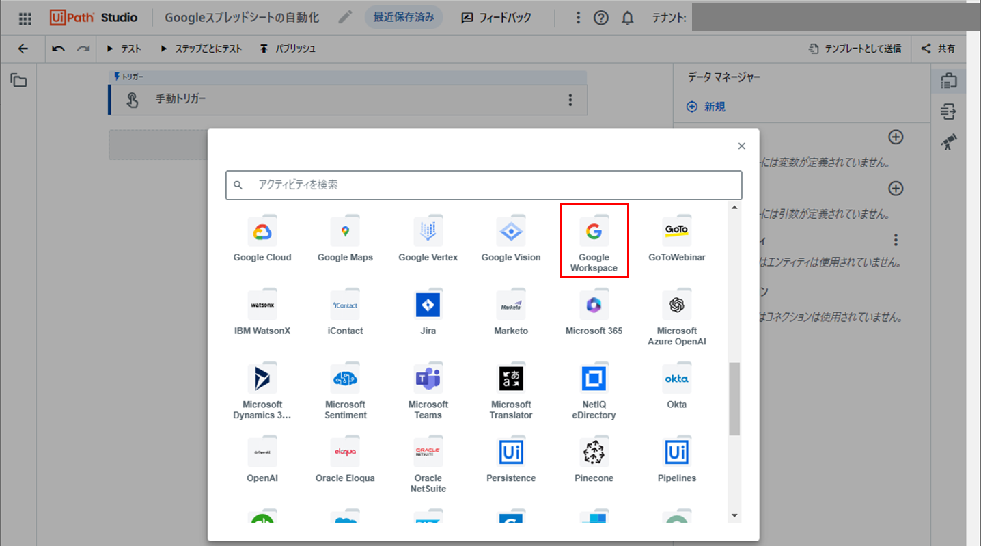Undo the last action
The image size is (981, 546).
[x=59, y=49]
